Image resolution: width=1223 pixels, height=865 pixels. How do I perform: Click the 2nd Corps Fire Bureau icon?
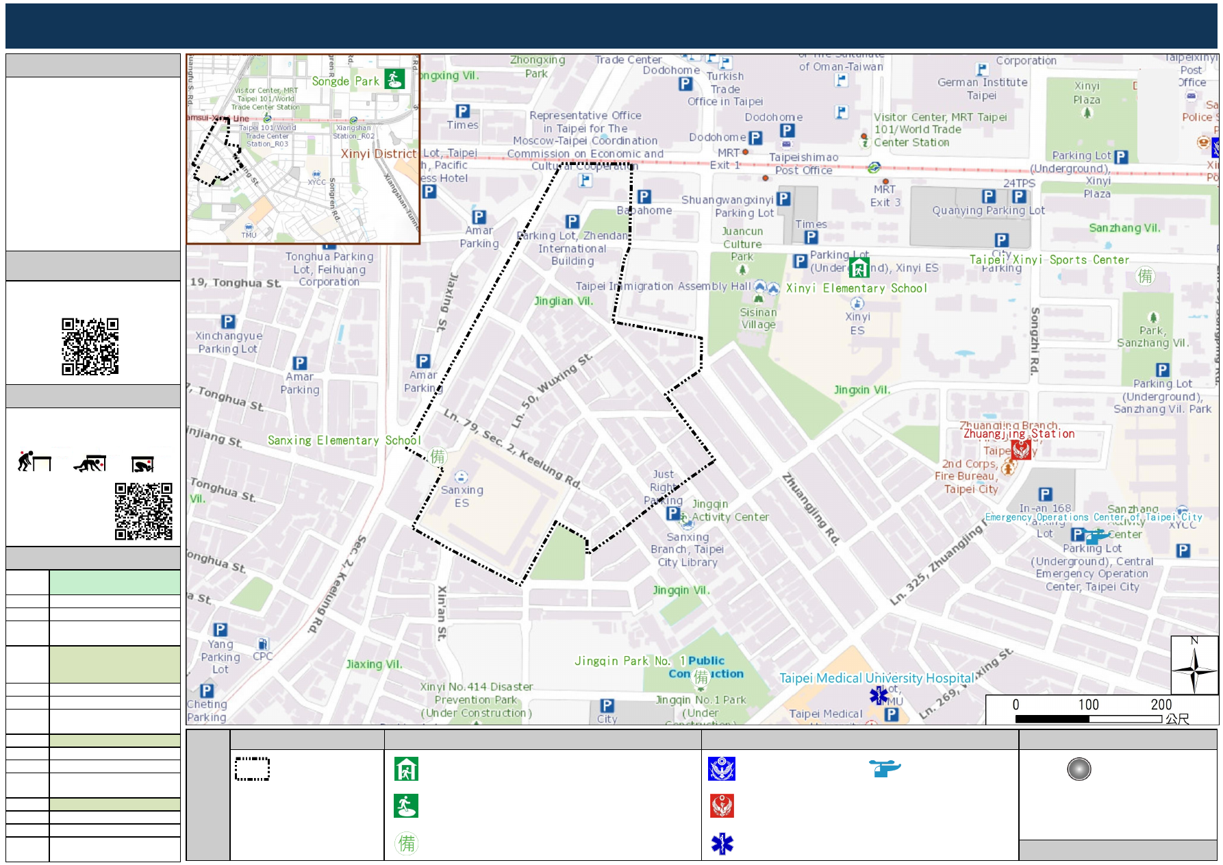1008,468
